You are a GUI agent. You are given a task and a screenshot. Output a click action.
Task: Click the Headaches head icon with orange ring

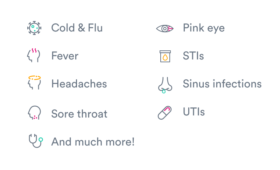tap(34, 83)
